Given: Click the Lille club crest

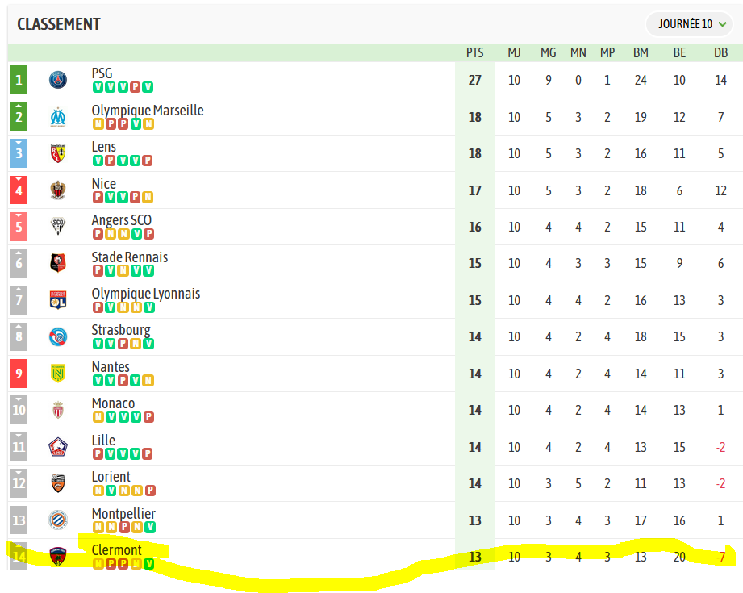Looking at the screenshot, I should click(x=58, y=447).
